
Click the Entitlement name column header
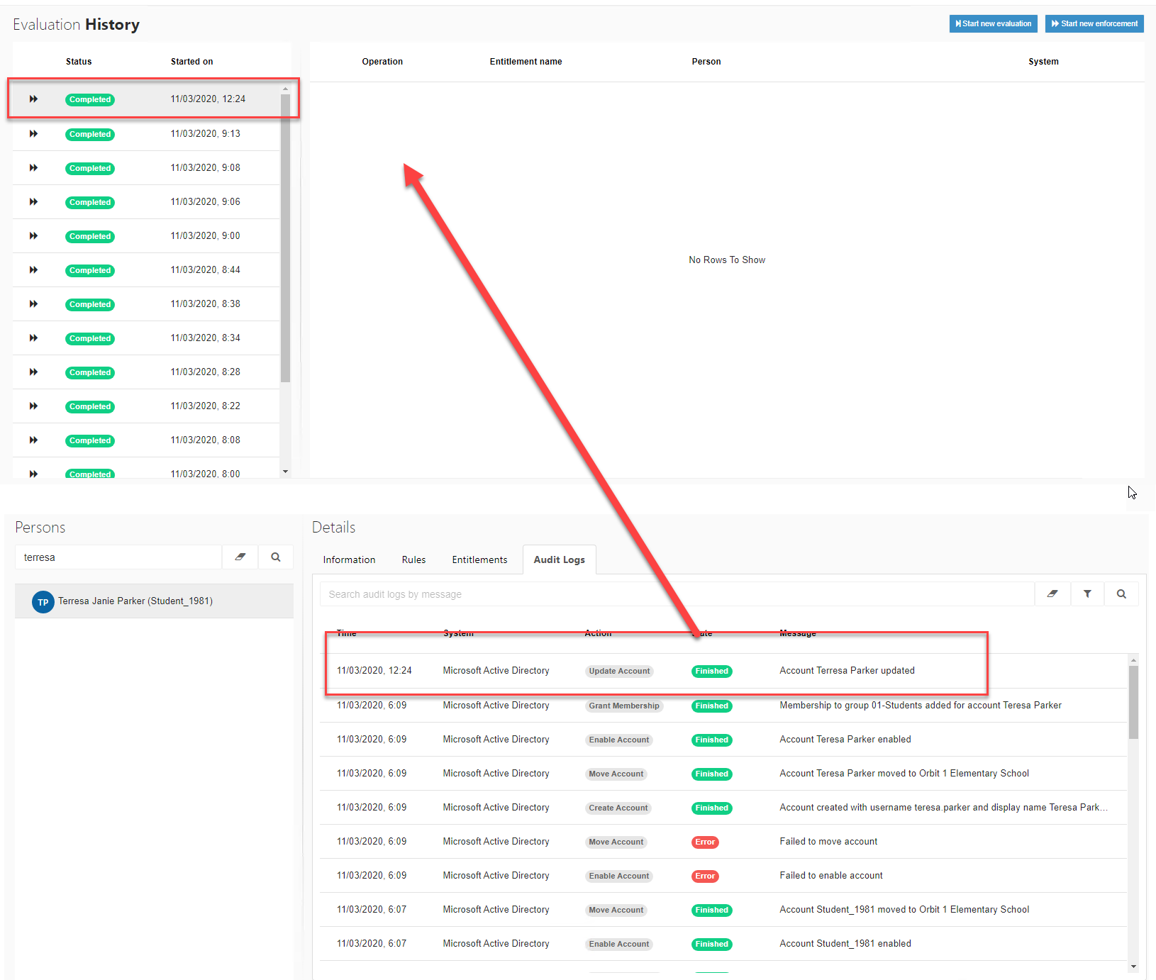(526, 62)
